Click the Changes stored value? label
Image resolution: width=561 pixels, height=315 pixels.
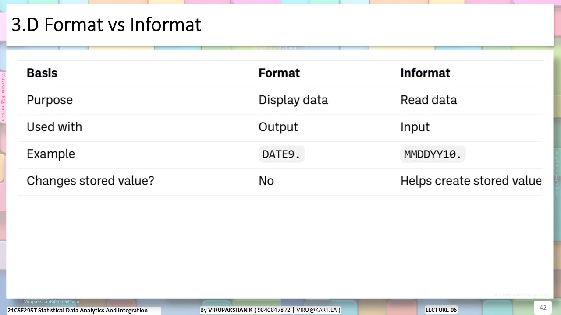[90, 181]
